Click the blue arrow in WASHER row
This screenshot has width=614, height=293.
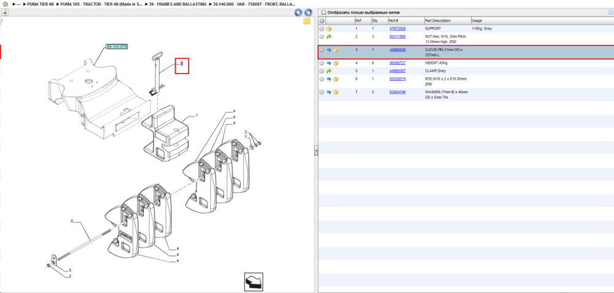[329, 92]
